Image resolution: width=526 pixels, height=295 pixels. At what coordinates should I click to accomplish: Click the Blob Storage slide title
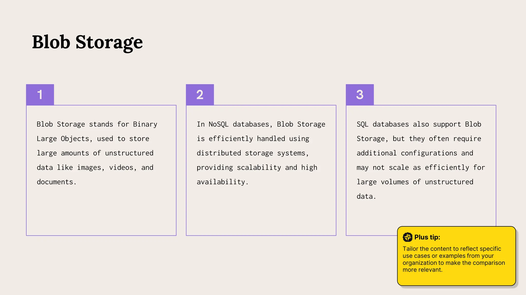click(87, 42)
